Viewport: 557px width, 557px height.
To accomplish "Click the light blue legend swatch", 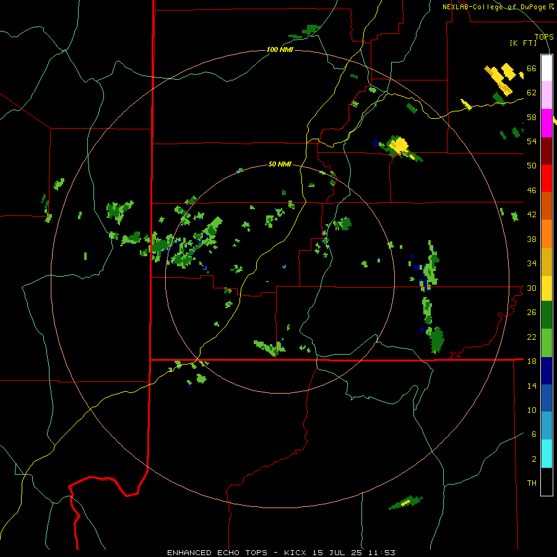I will click(546, 426).
